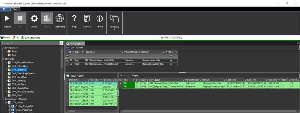Select result history run 23.01.2023 14:25:39
The width and height of the screenshot is (300, 113).
[x=93, y=104]
